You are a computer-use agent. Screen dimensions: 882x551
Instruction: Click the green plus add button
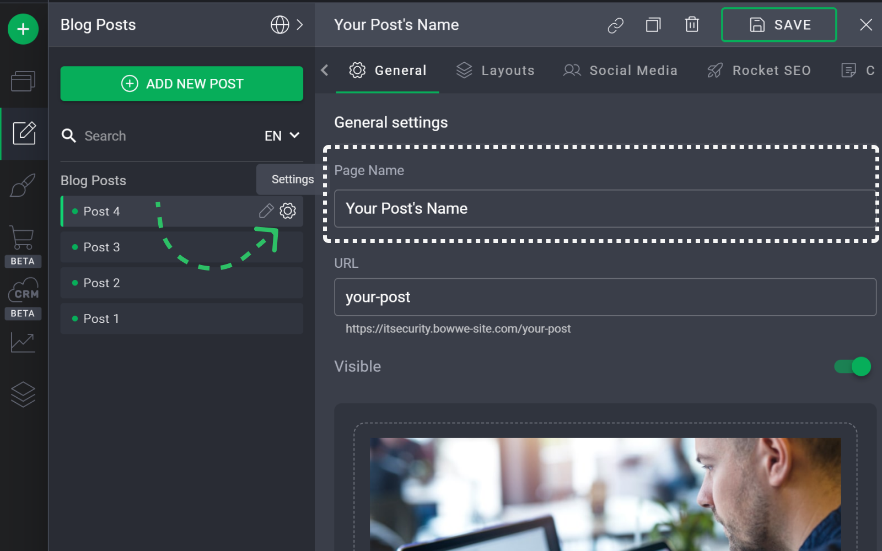(x=23, y=29)
